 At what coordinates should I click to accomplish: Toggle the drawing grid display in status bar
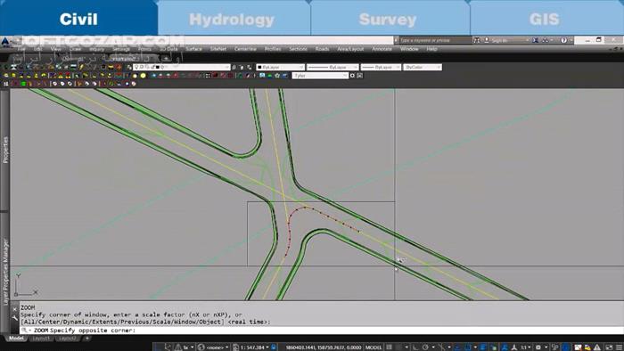click(x=390, y=347)
